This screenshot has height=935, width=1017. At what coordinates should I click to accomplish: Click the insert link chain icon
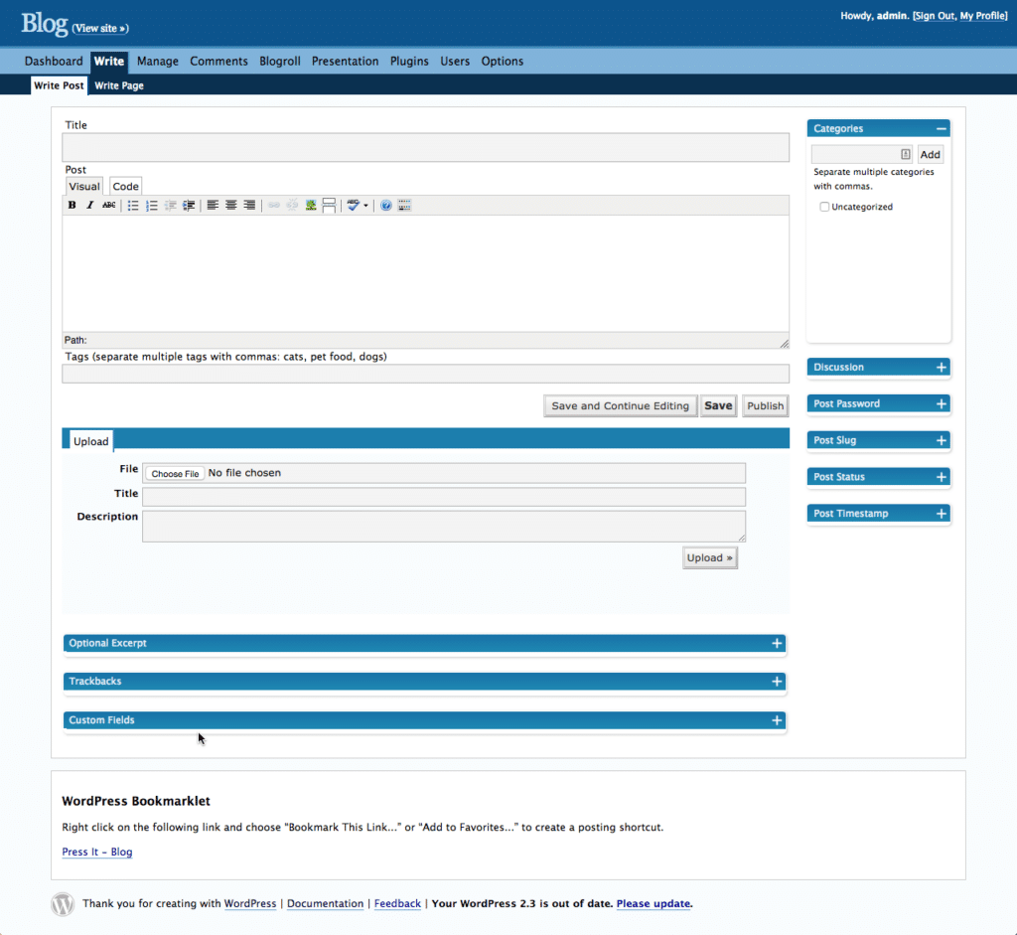click(274, 205)
